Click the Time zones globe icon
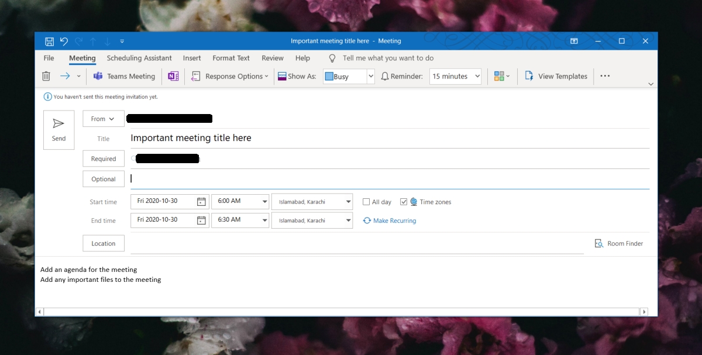702x355 pixels. click(414, 202)
